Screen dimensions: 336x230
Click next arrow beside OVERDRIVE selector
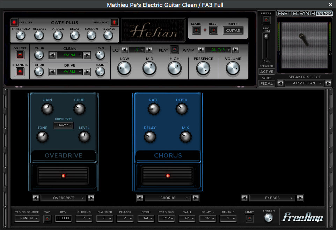[91, 198]
